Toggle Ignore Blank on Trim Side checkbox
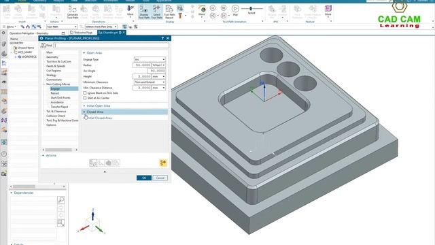This screenshot has width=435, height=245. pyautogui.click(x=85, y=93)
